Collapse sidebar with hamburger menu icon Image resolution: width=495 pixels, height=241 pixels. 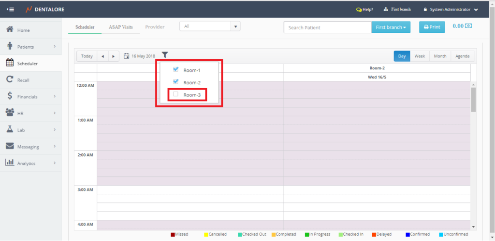(11, 9)
